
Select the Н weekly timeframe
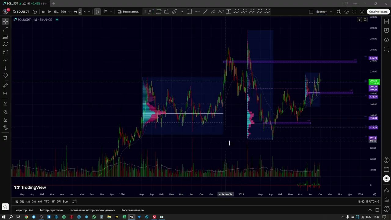pos(85,12)
